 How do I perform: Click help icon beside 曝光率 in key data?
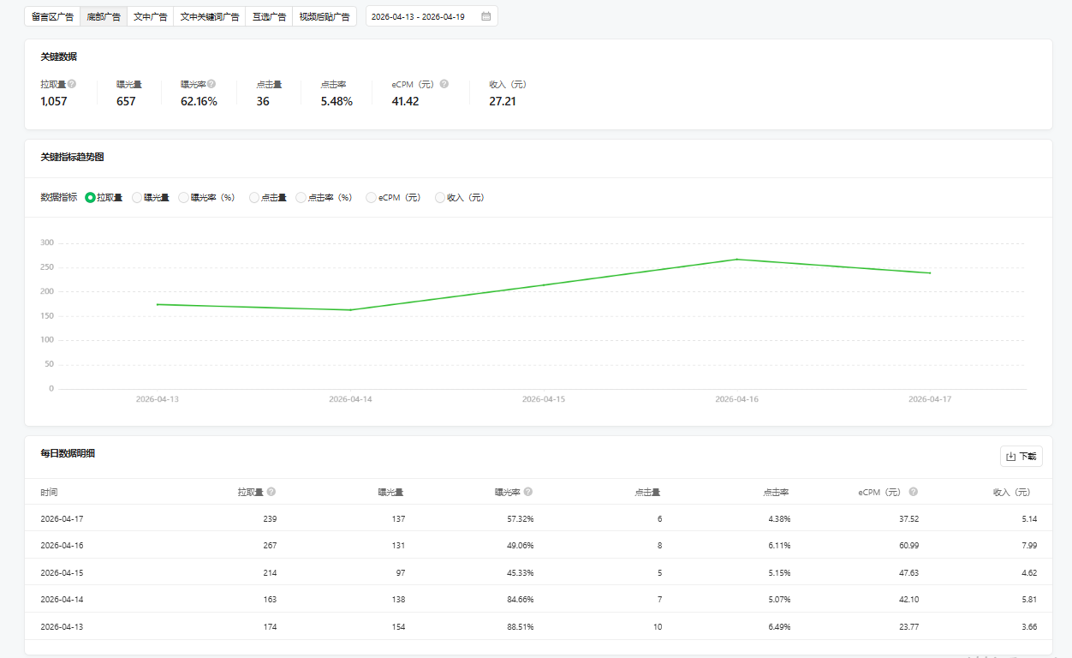211,84
